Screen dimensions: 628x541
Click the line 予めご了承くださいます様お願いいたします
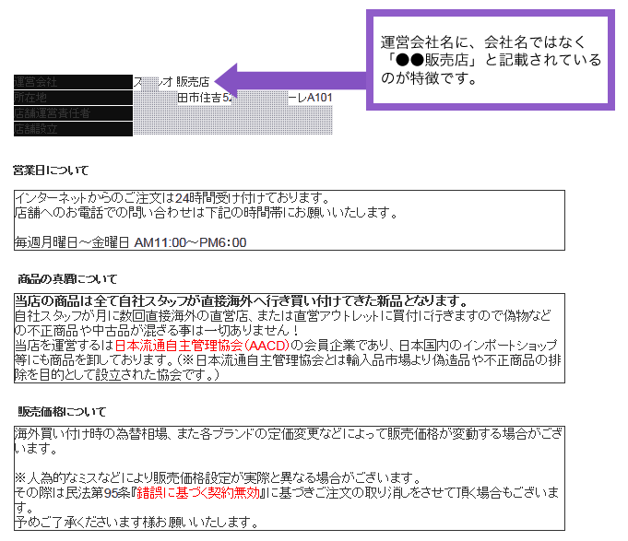pyautogui.click(x=137, y=522)
